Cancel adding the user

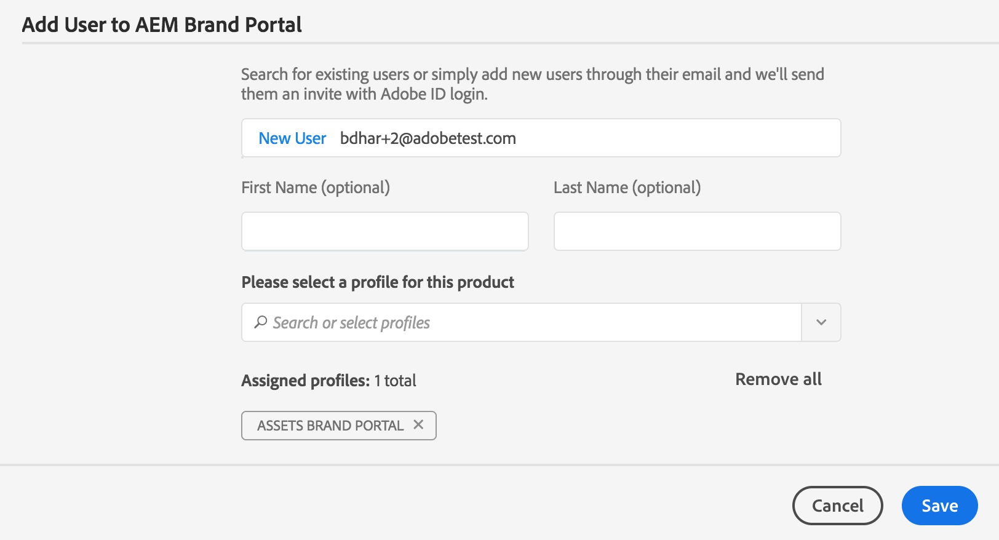tap(837, 506)
